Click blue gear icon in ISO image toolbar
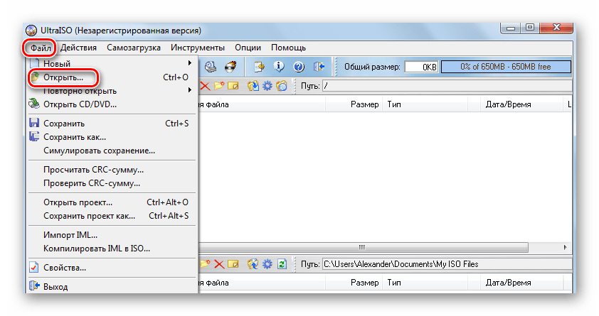The image size is (599, 316). click(x=267, y=86)
